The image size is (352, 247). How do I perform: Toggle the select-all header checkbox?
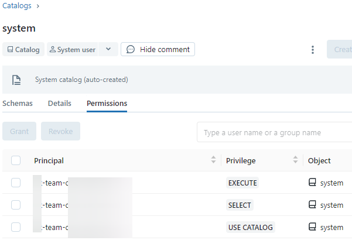(16, 160)
